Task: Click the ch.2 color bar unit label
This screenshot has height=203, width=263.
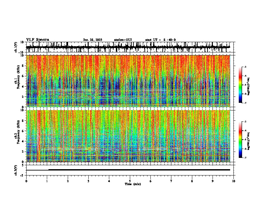Action: [x=249, y=141]
